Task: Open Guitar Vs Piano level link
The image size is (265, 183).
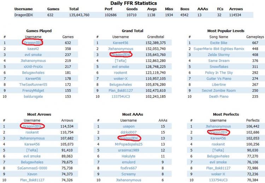Action: [x=219, y=79]
